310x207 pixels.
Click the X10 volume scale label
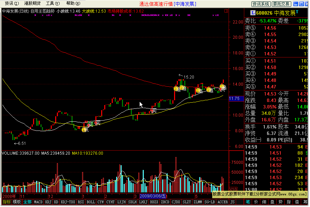(233, 189)
